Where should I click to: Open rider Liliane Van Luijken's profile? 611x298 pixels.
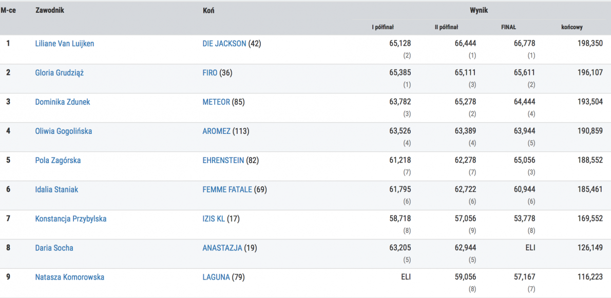[64, 44]
